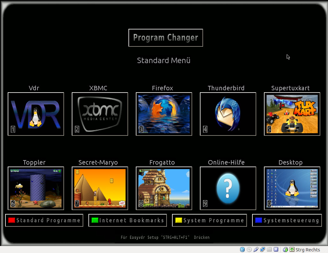
Task: Click the shared folders status icon
Action: coord(269,249)
